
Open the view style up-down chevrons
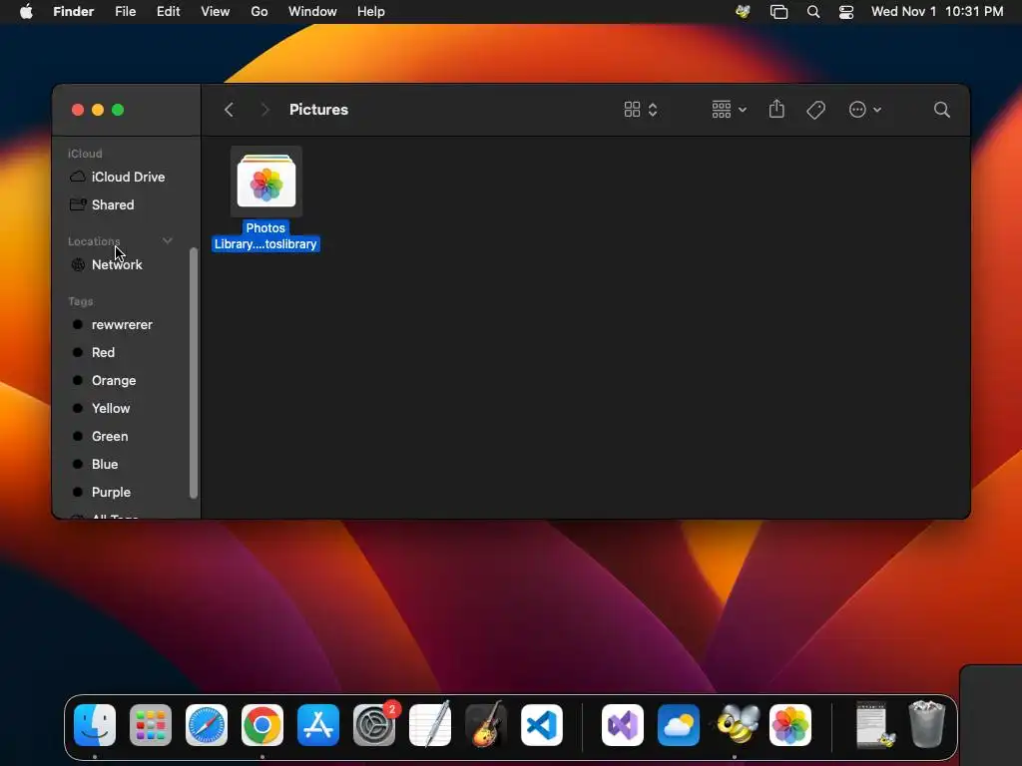click(653, 110)
